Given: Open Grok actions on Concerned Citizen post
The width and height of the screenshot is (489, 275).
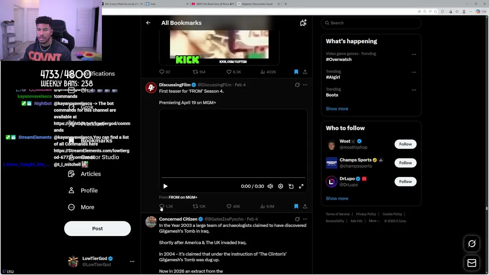Looking at the screenshot, I should 297,219.
